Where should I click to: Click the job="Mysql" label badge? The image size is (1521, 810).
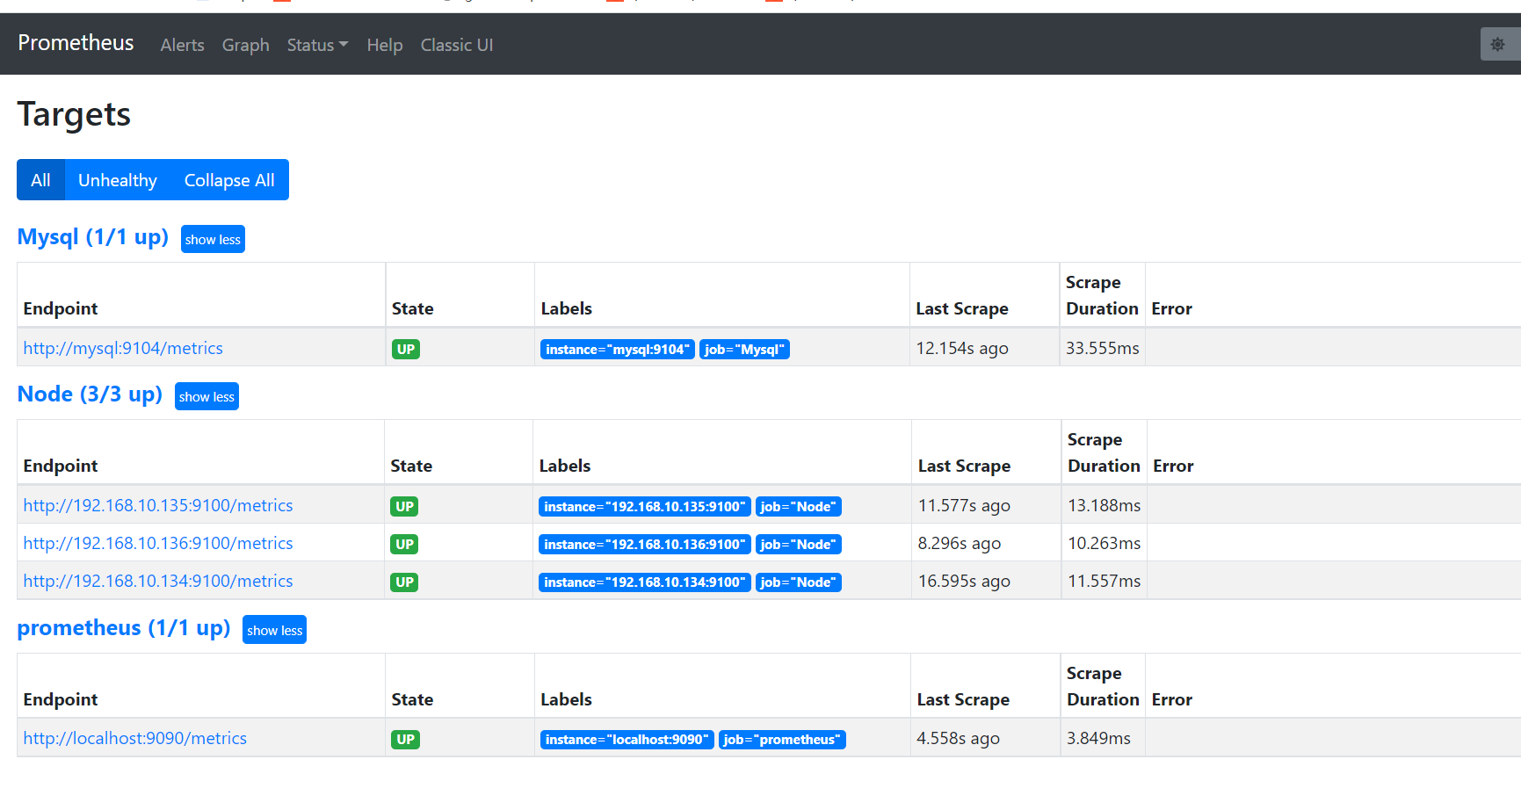pos(744,349)
